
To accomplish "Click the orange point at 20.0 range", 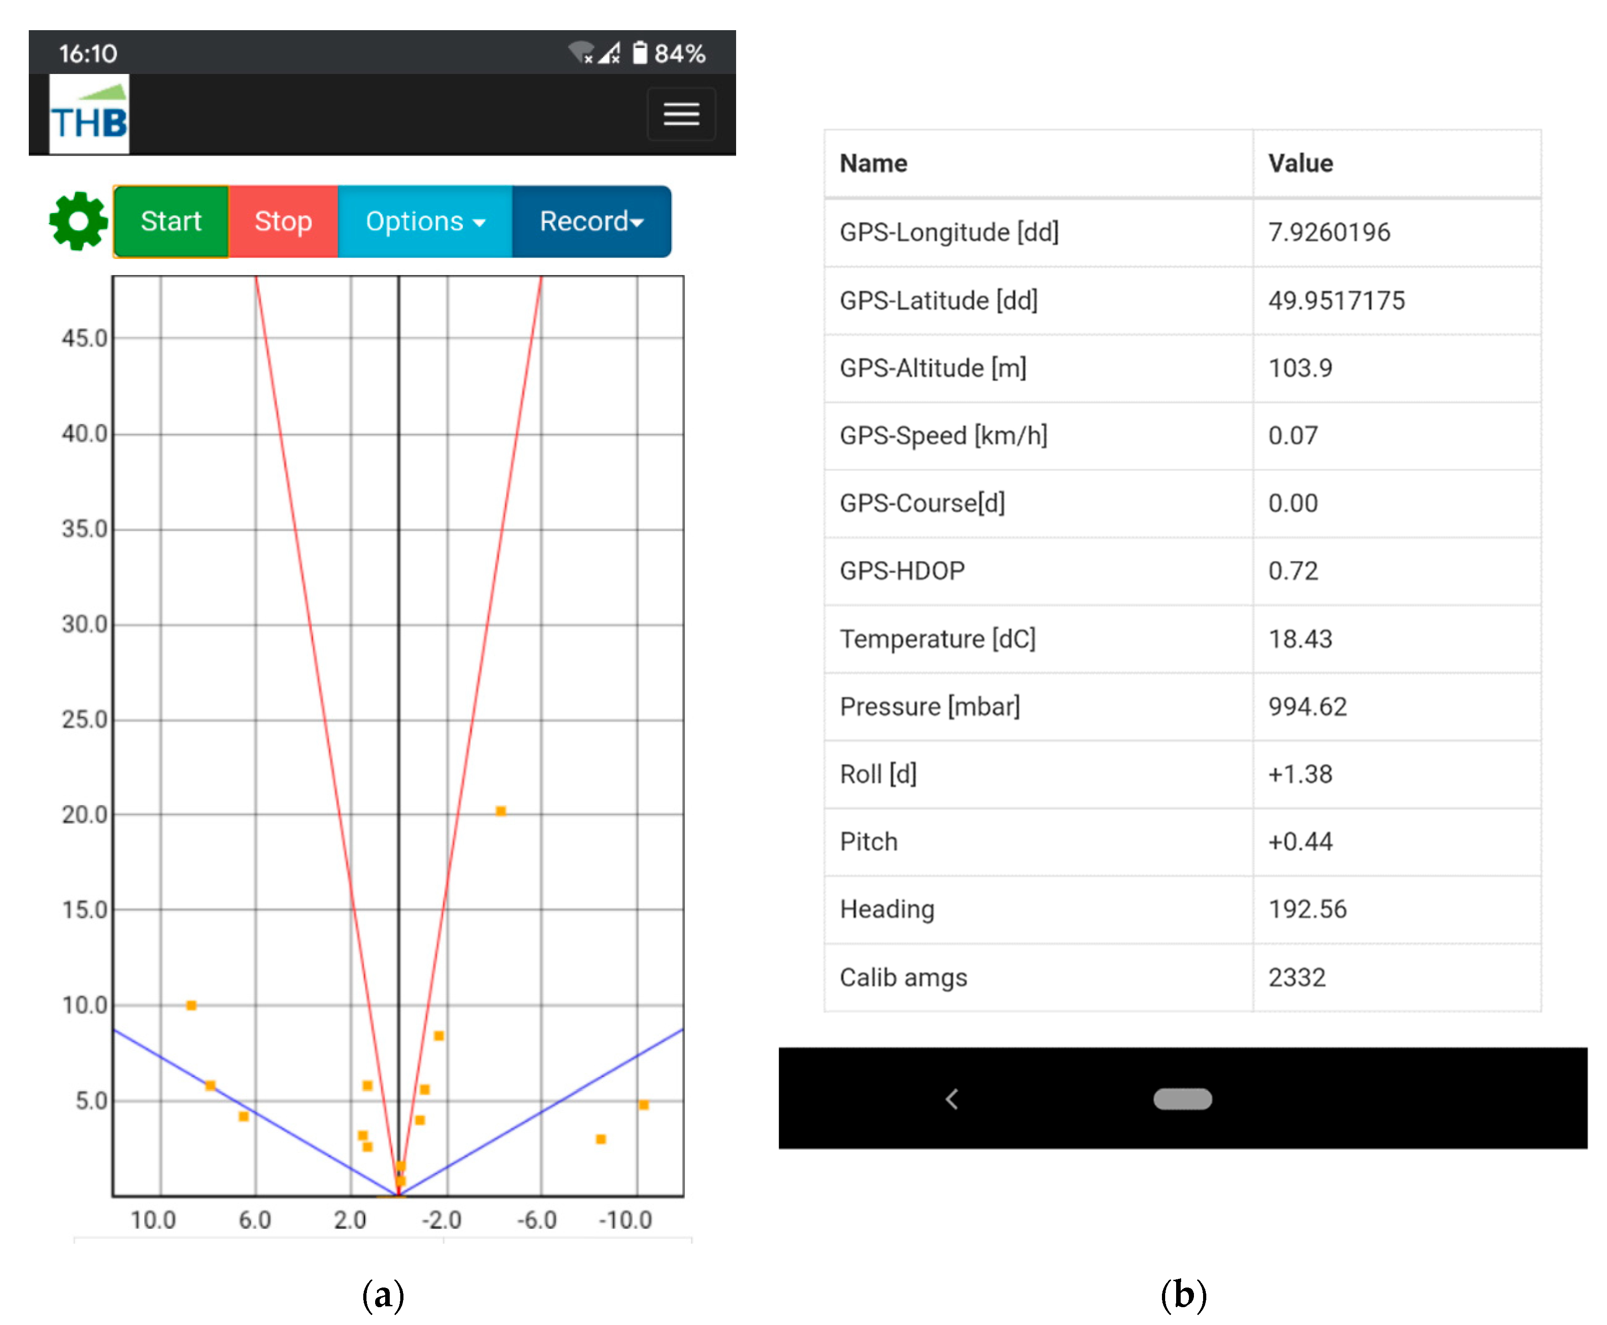I will point(500,811).
